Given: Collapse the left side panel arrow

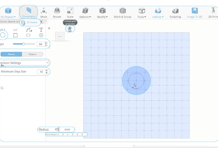Looking at the screenshot, I should tap(46, 21).
